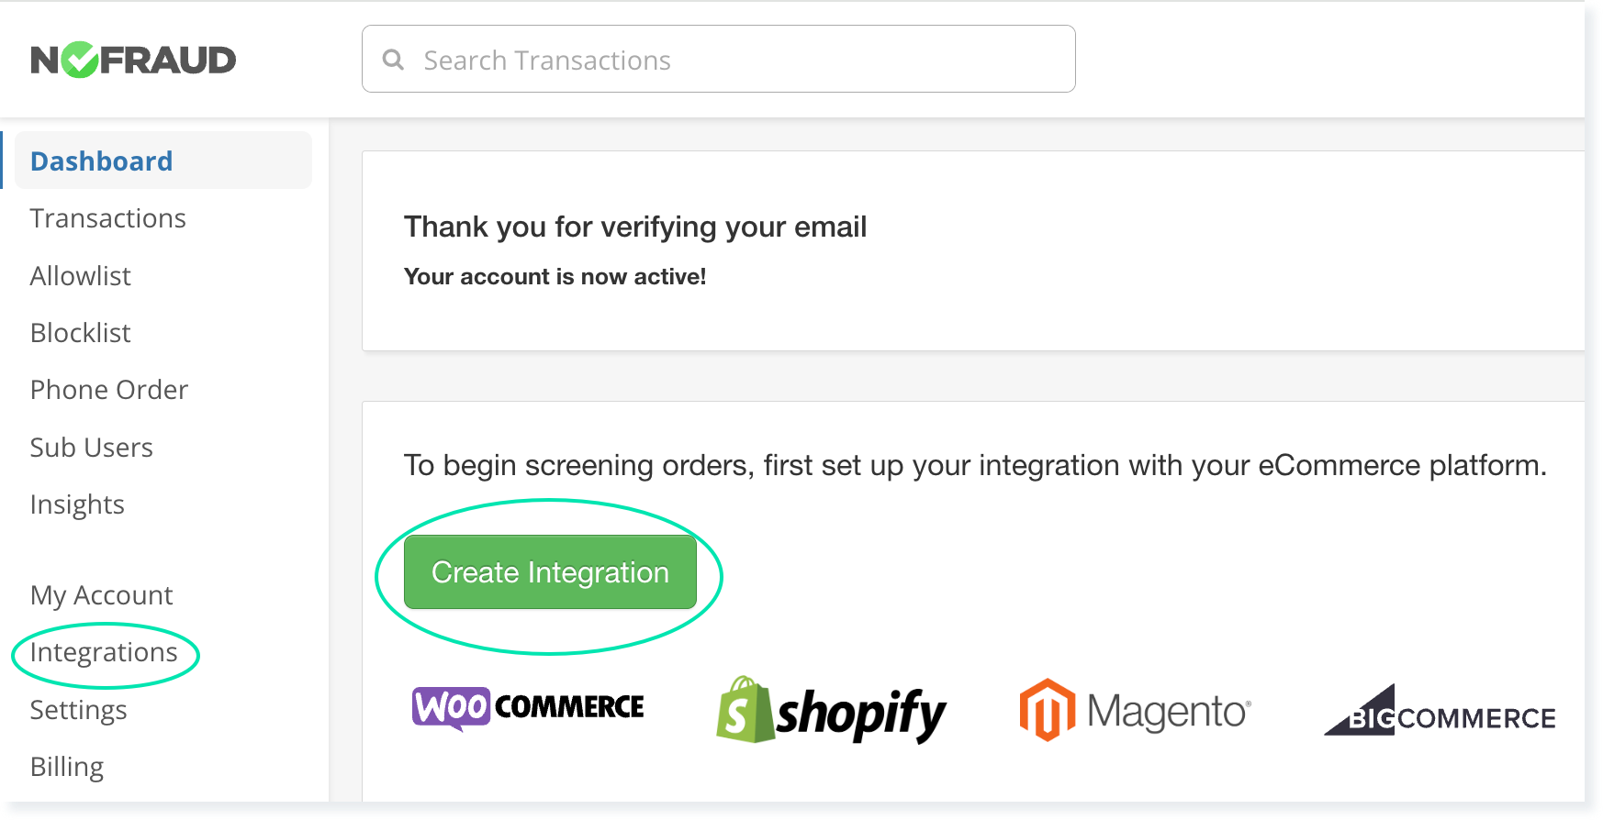Open the Allowlist section
The height and width of the screenshot is (820, 1603).
click(x=80, y=275)
